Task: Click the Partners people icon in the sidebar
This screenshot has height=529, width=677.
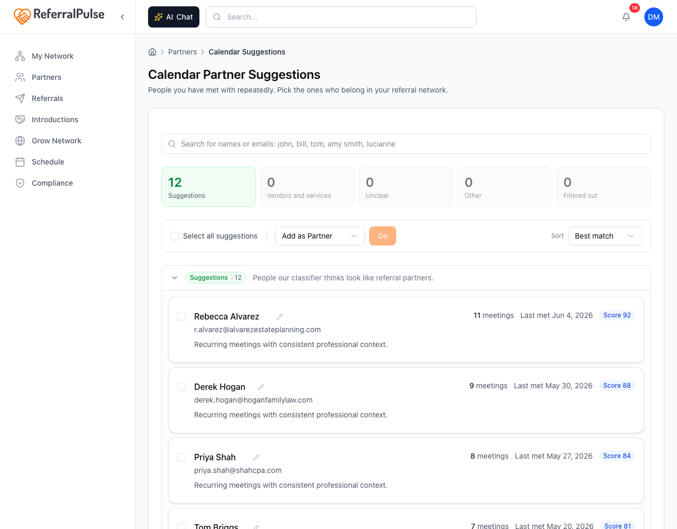Action: [20, 77]
